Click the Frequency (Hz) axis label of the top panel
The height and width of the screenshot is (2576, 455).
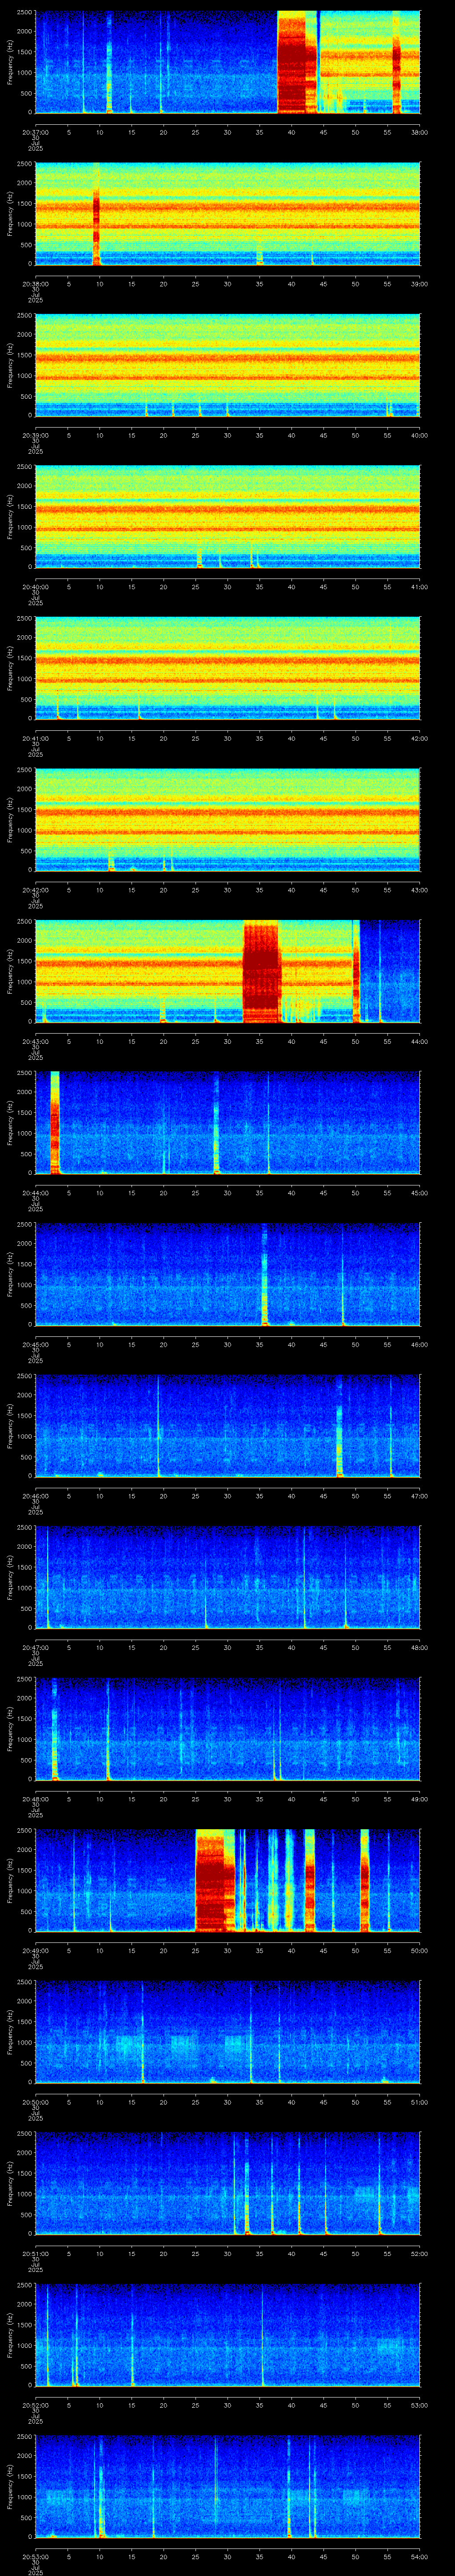click(x=11, y=62)
